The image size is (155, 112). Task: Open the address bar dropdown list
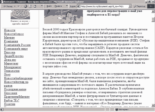pos(130,6)
